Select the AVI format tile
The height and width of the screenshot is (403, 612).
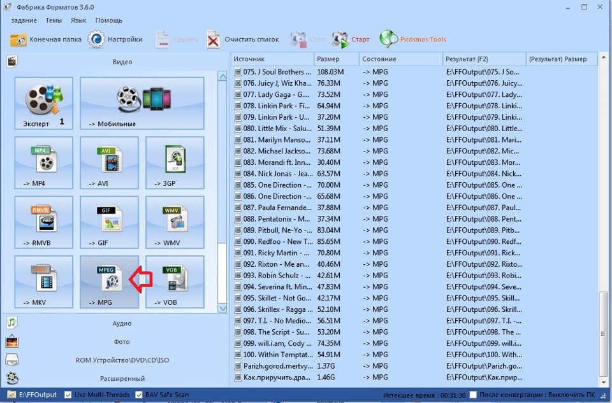pos(109,162)
